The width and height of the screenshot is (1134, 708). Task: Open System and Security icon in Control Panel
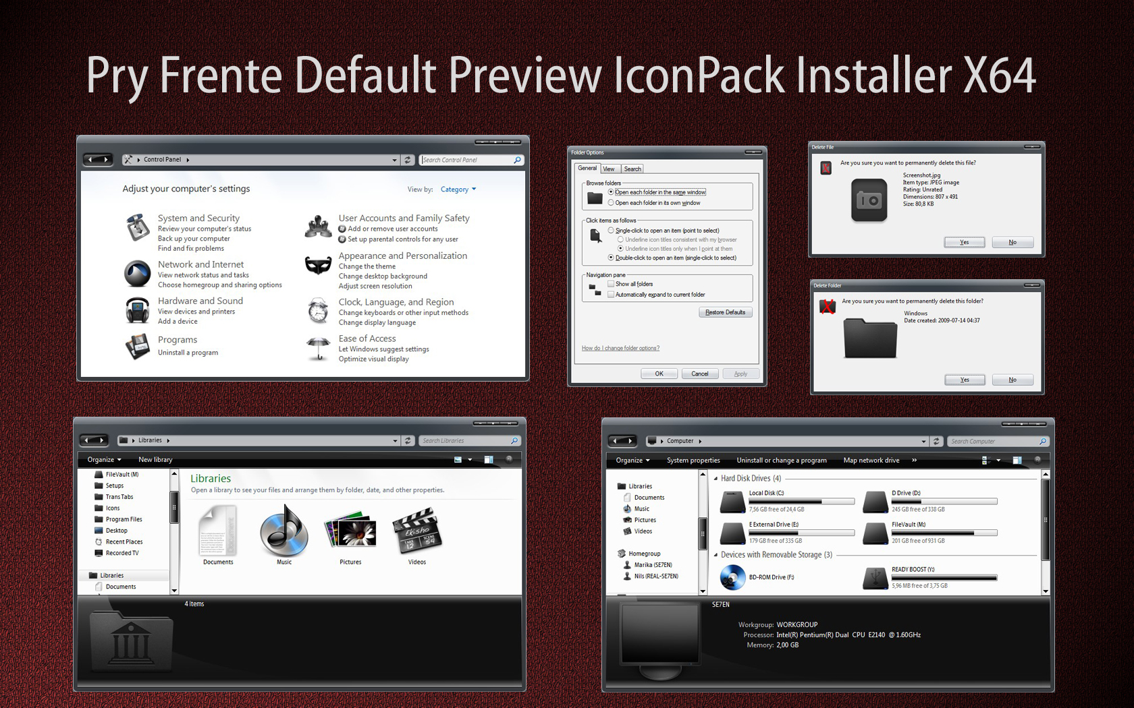(138, 227)
